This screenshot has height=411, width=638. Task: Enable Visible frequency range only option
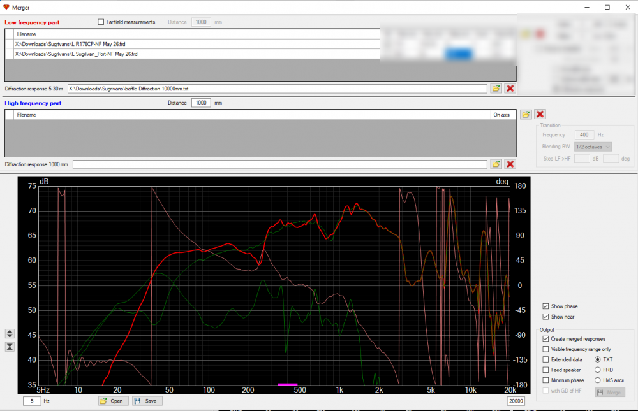[545, 349]
